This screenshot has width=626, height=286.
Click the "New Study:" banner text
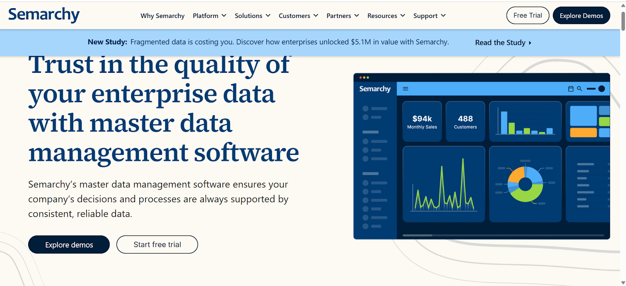coord(107,42)
